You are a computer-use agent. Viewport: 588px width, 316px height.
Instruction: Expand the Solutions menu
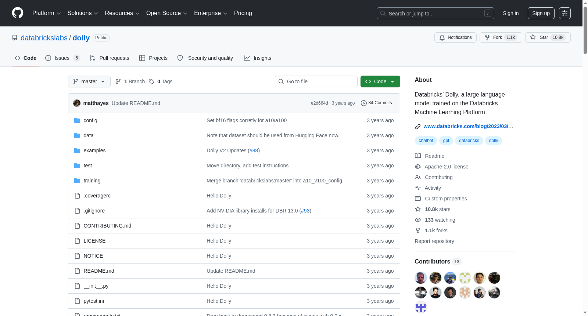point(83,13)
